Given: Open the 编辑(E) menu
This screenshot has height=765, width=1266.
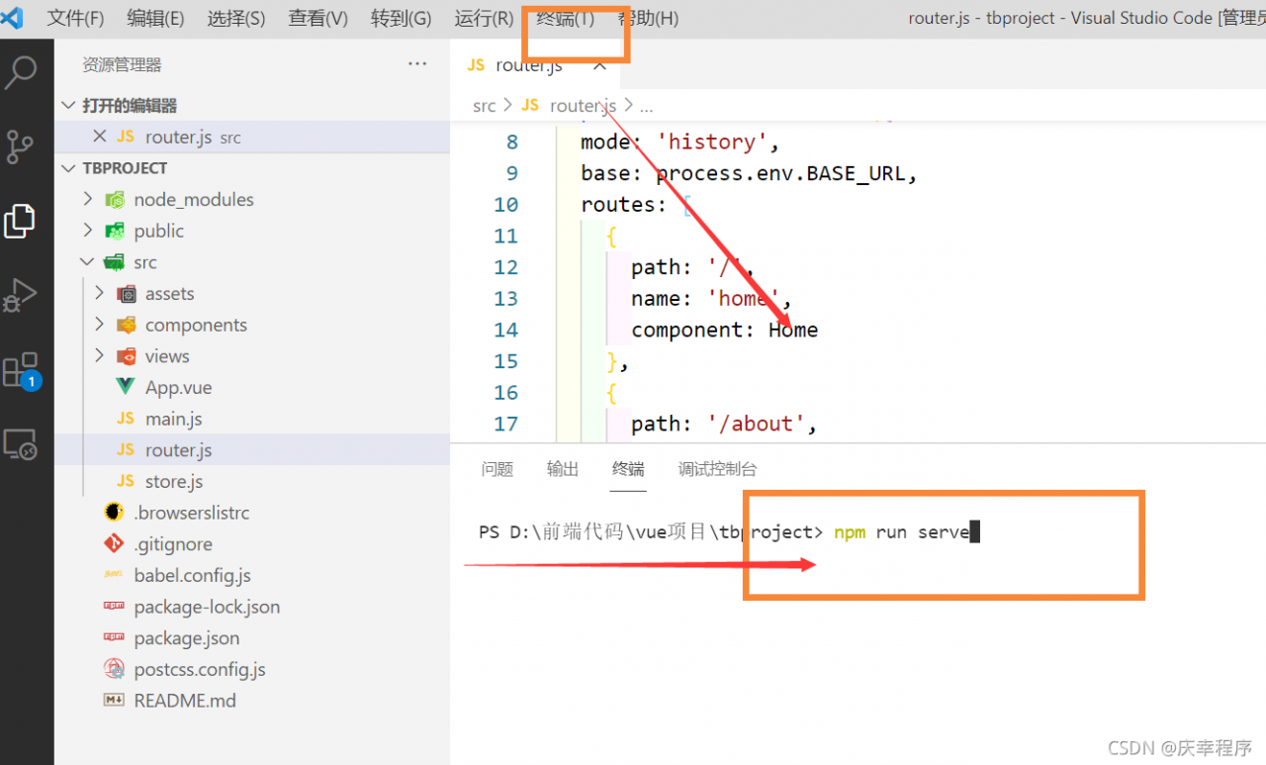Looking at the screenshot, I should (x=156, y=19).
